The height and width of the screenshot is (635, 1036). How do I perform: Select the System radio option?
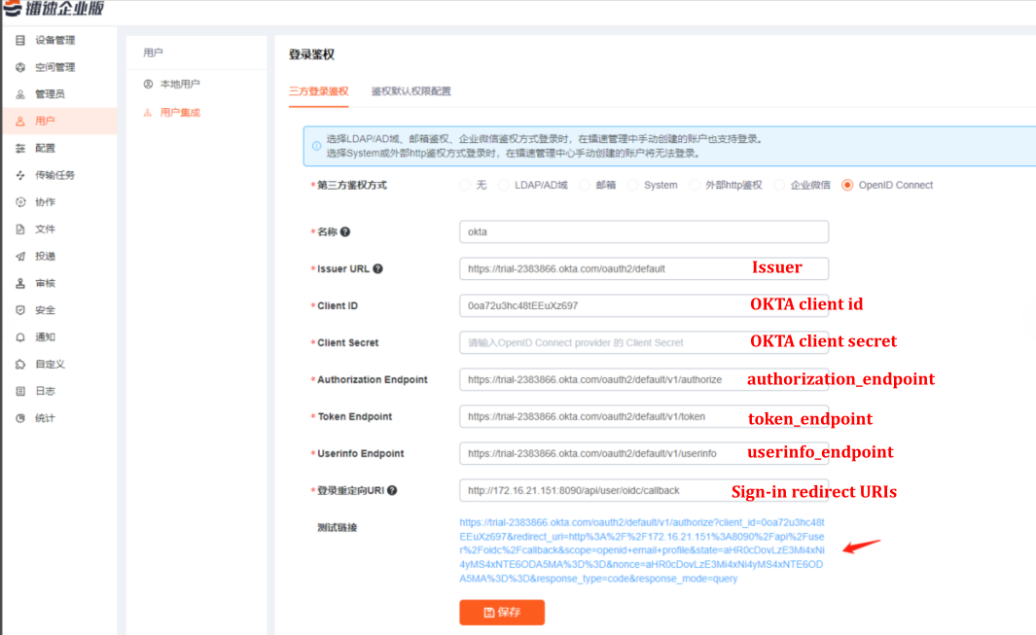point(632,185)
